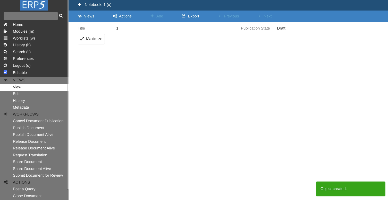Focus the sidebar search input field

tap(31, 16)
